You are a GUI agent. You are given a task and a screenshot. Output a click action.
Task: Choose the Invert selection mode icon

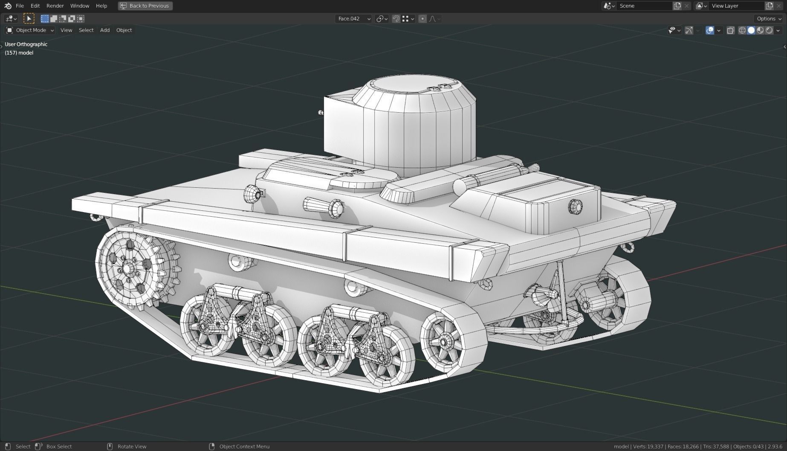pyautogui.click(x=72, y=19)
